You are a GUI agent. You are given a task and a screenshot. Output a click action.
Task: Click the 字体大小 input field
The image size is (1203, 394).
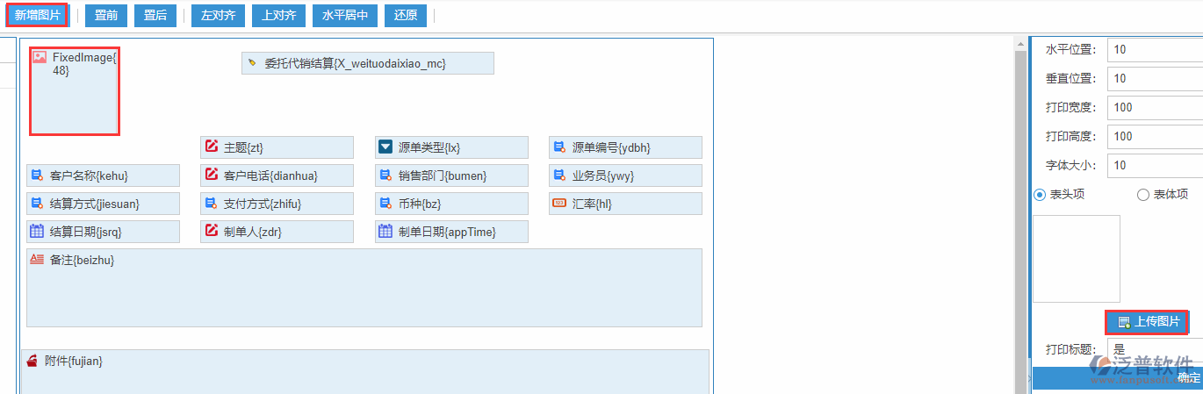pos(1155,165)
